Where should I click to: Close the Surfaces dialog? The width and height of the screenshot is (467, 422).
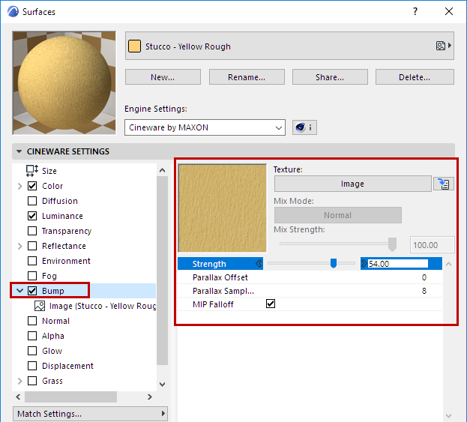[x=449, y=11]
